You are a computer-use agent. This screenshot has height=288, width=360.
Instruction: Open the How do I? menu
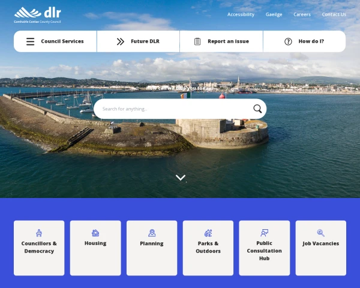click(311, 41)
